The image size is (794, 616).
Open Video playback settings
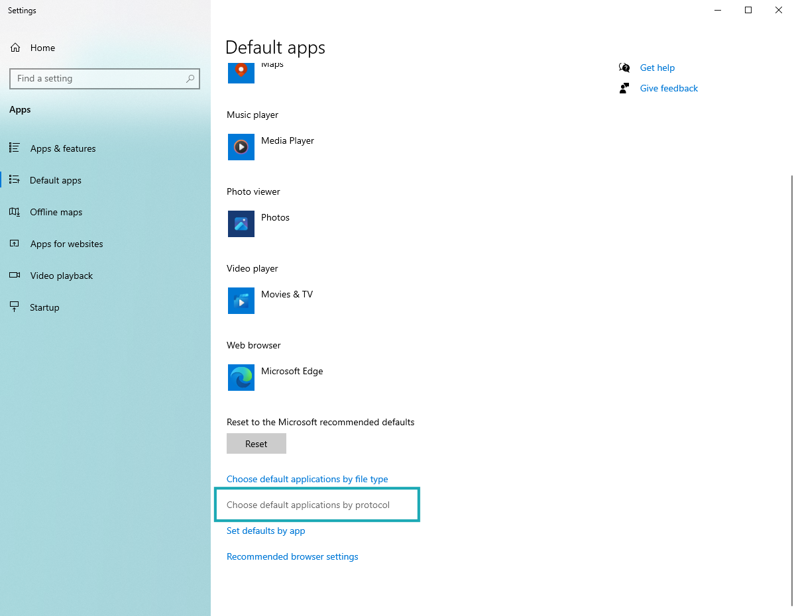(105, 276)
